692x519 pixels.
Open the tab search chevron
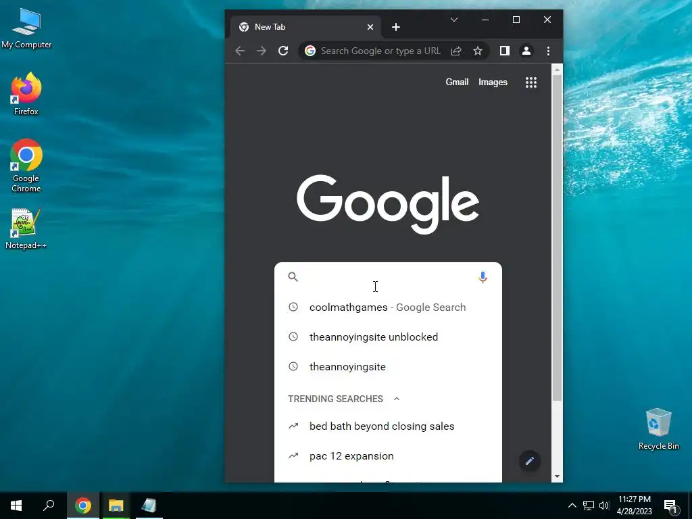click(x=454, y=20)
